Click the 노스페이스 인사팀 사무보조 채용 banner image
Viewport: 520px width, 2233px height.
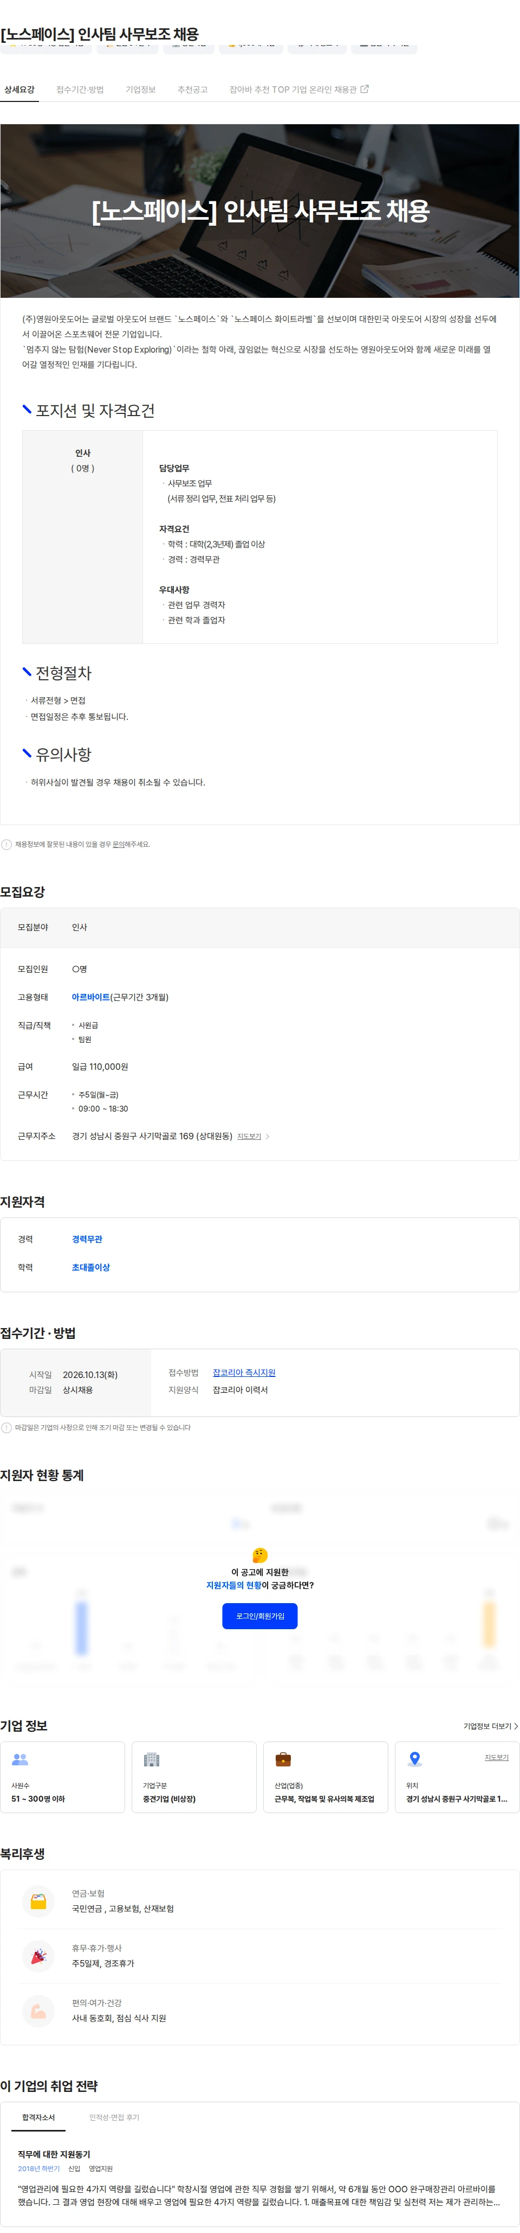coord(259,210)
